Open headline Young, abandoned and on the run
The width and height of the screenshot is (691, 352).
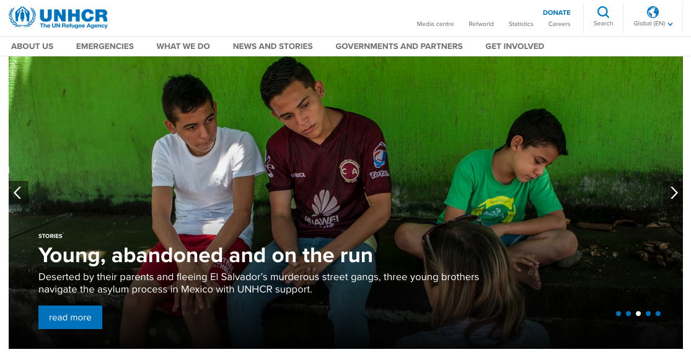pyautogui.click(x=205, y=255)
